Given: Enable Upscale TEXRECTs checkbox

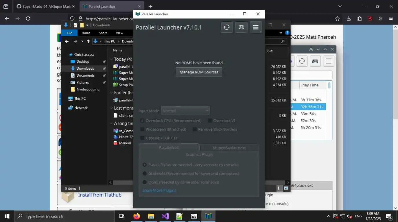Looking at the screenshot, I should 142,138.
